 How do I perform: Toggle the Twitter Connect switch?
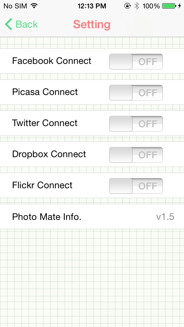pyautogui.click(x=136, y=124)
